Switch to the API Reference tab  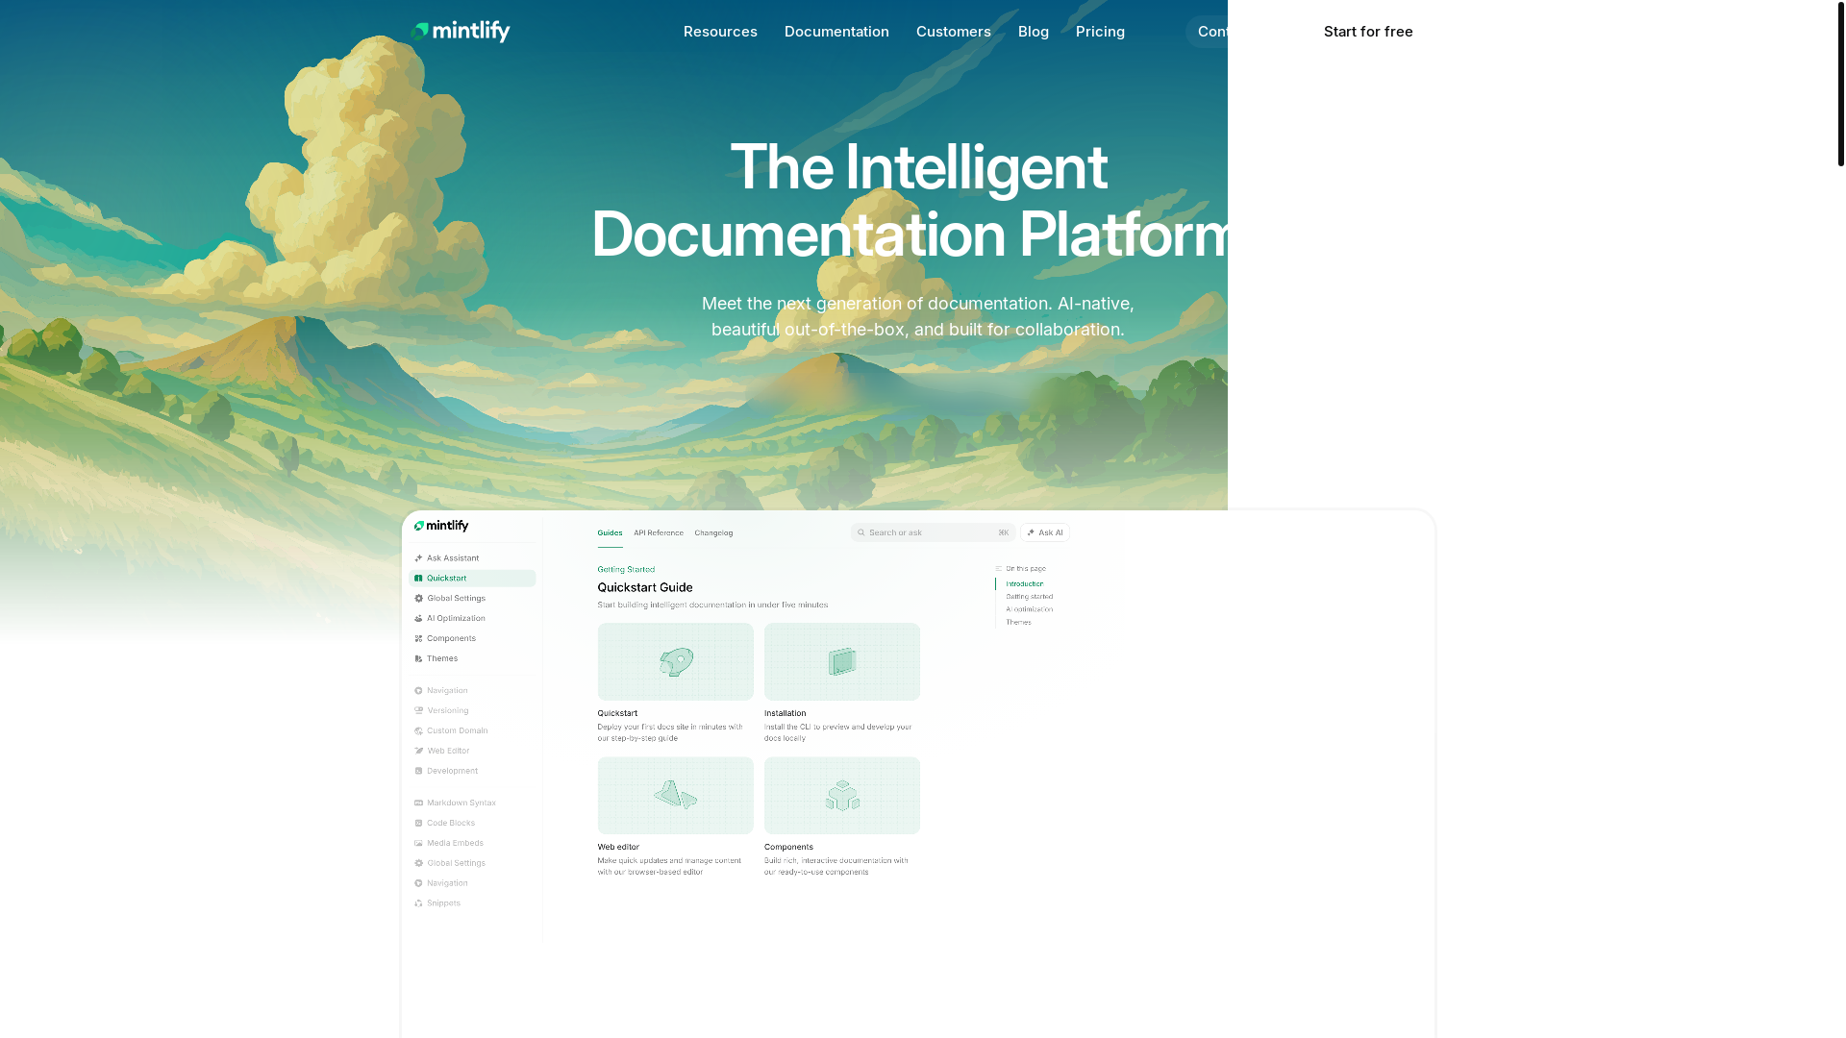(x=659, y=533)
